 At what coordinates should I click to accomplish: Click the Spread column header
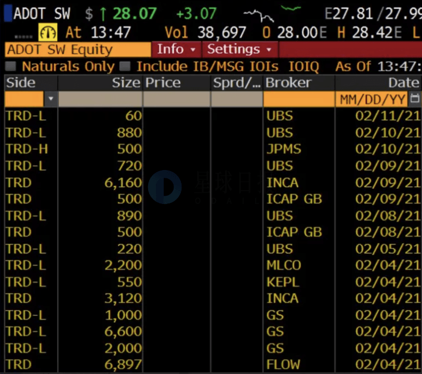[x=237, y=82]
